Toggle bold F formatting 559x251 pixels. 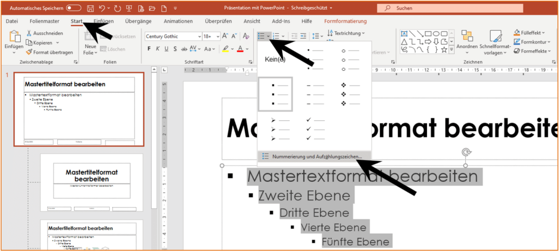coord(149,48)
